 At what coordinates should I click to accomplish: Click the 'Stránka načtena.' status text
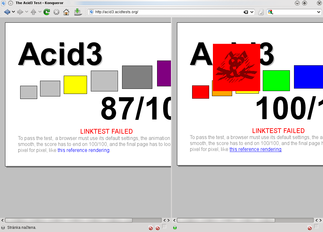22,228
